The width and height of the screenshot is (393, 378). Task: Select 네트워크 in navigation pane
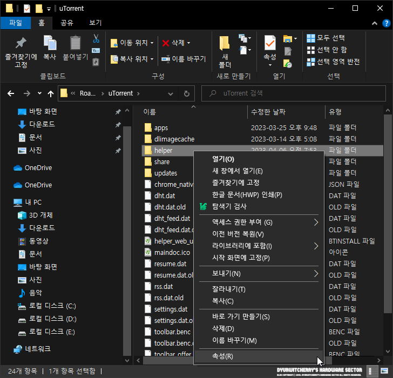point(32,349)
